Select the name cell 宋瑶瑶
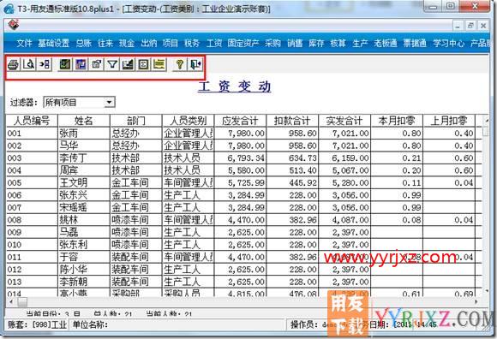Image resolution: width=497 pixels, height=339 pixels. [84, 207]
